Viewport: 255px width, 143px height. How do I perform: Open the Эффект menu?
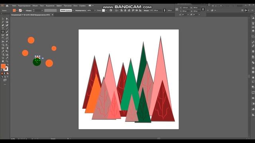(x=59, y=6)
